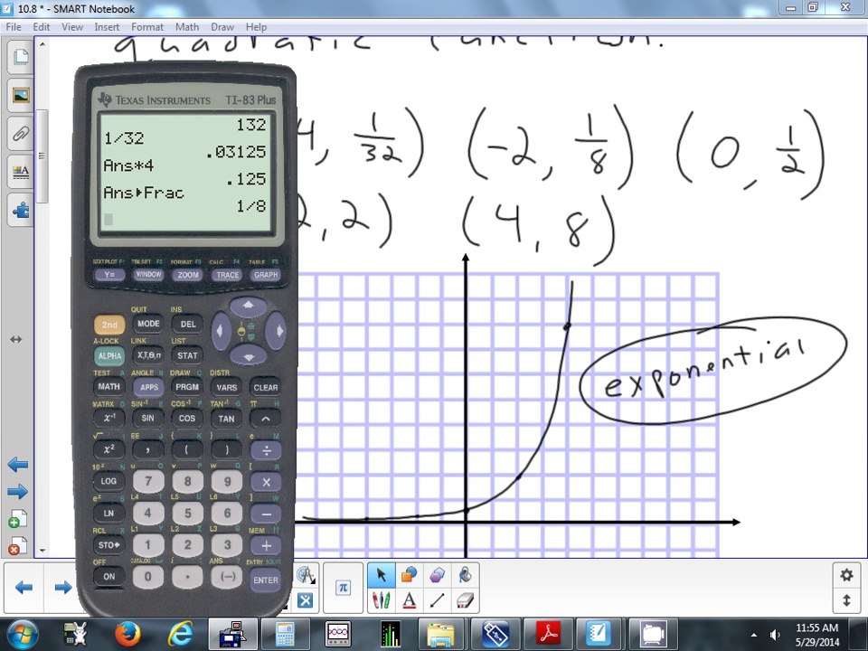This screenshot has height=651, width=868.
Task: Click bottom toolbar back arrow
Action: [x=24, y=588]
